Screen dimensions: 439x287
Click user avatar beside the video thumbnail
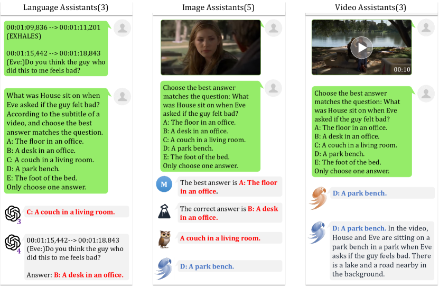[426, 27]
